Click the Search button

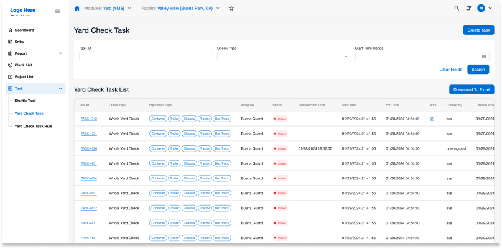click(x=478, y=70)
